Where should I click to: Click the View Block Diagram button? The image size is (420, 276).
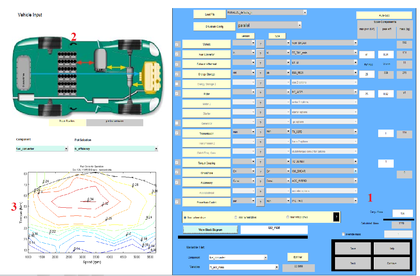point(210,230)
